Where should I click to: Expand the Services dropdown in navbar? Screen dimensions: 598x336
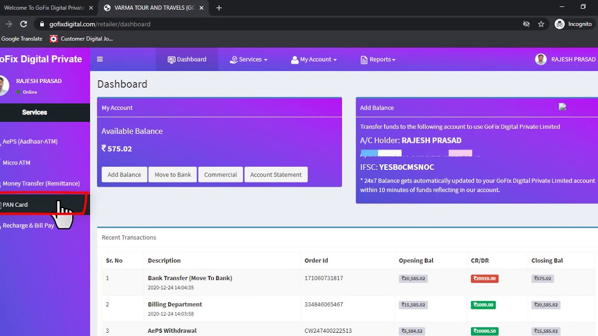tap(249, 59)
